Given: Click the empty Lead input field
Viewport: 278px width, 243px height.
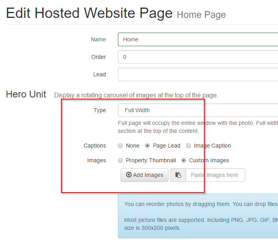Looking at the screenshot, I should 198,74.
